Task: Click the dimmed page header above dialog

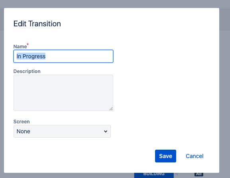Action: [x=115, y=4]
